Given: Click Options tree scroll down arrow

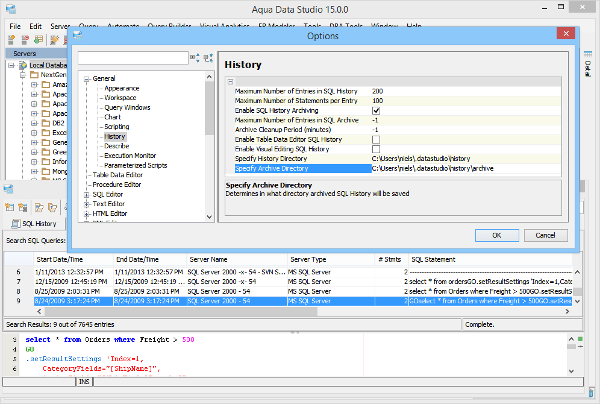Looking at the screenshot, I should [x=209, y=216].
